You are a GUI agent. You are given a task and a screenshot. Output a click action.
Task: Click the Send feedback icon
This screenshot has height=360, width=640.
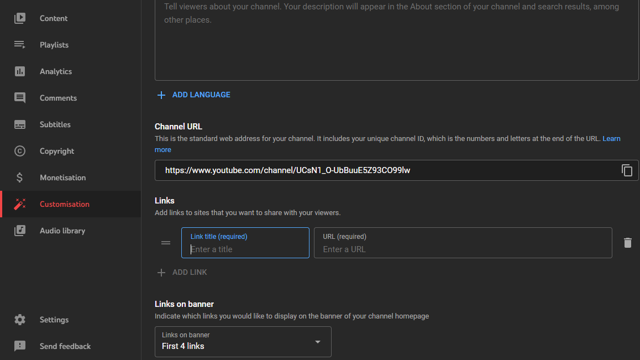coord(19,346)
